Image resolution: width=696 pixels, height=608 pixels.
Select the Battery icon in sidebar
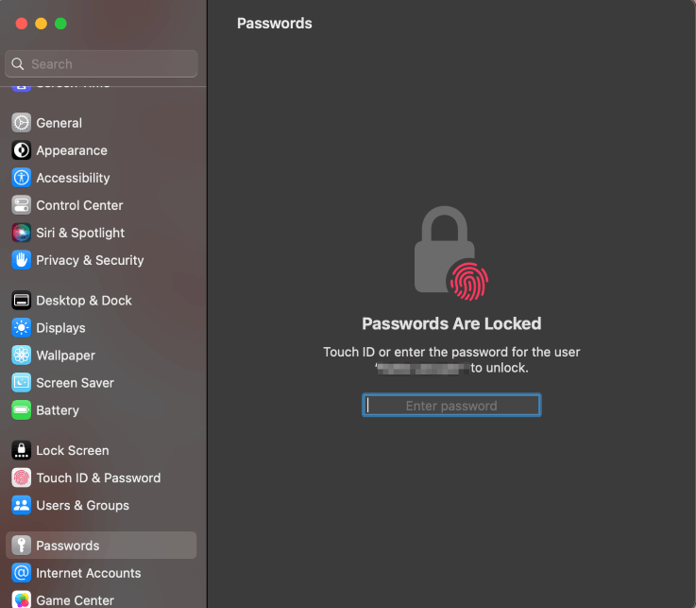(x=21, y=410)
